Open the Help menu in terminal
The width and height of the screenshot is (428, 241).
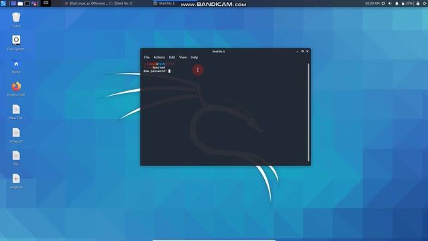click(x=195, y=58)
